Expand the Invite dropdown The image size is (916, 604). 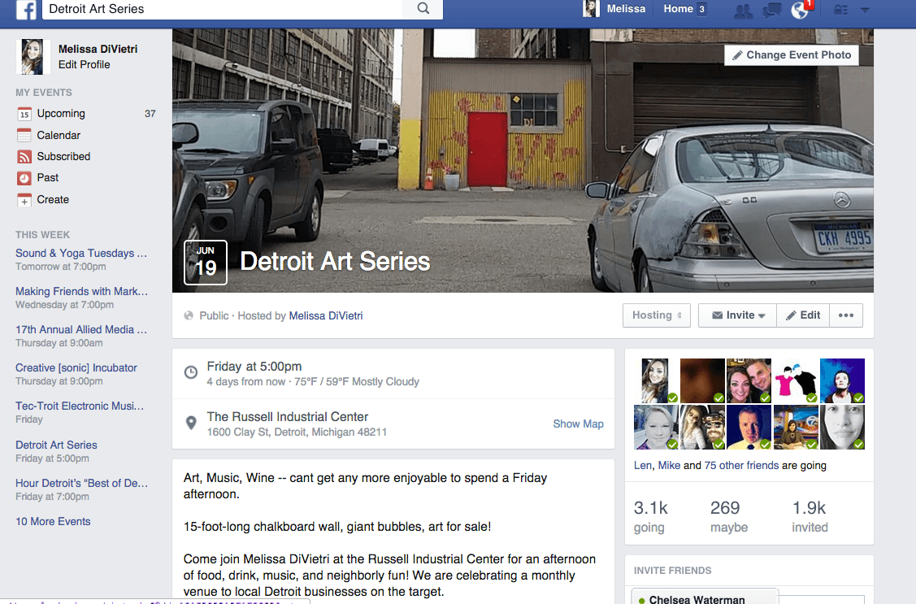tap(737, 315)
